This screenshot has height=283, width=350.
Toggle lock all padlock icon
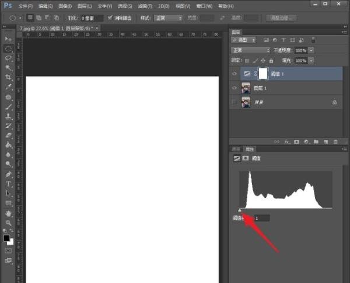(x=271, y=61)
